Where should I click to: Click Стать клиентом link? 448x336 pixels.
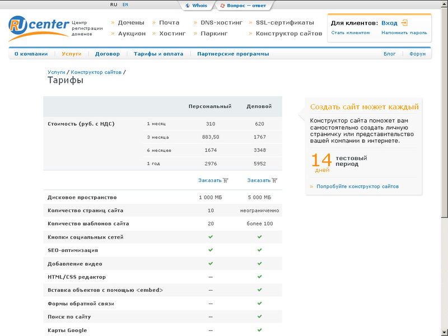tap(351, 32)
